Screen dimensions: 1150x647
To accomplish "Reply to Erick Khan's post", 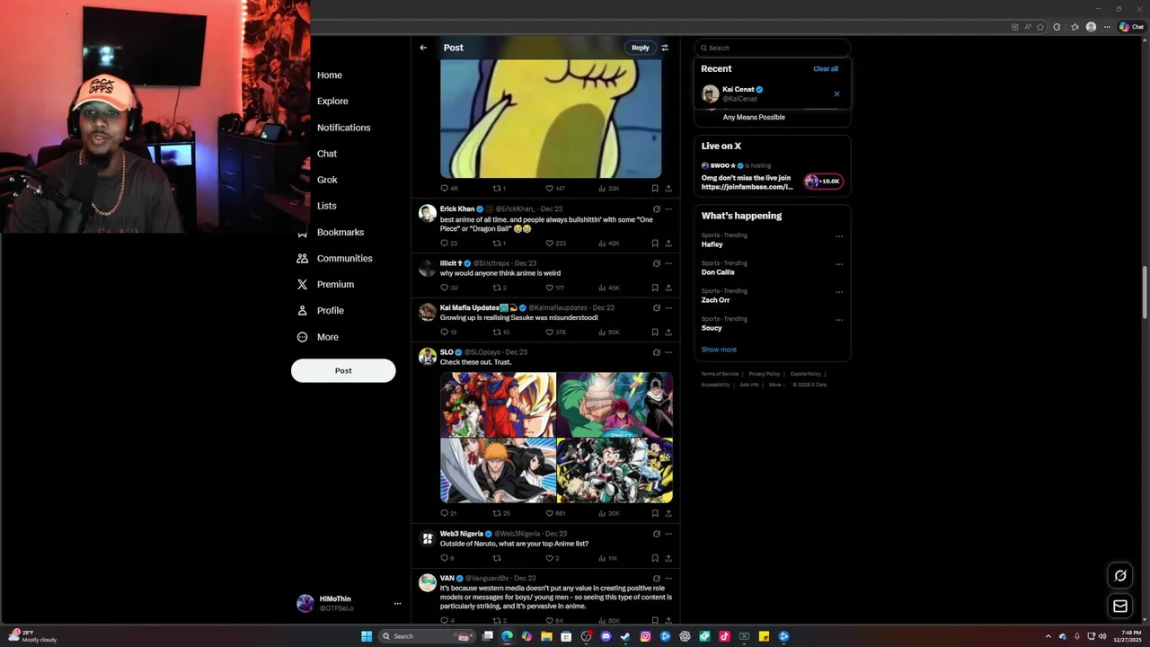I will point(444,243).
